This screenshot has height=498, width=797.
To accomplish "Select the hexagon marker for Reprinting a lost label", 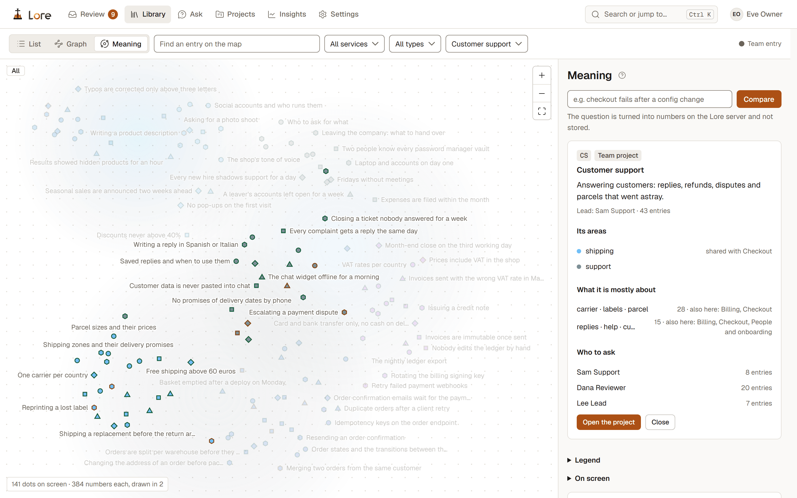I will tap(94, 408).
